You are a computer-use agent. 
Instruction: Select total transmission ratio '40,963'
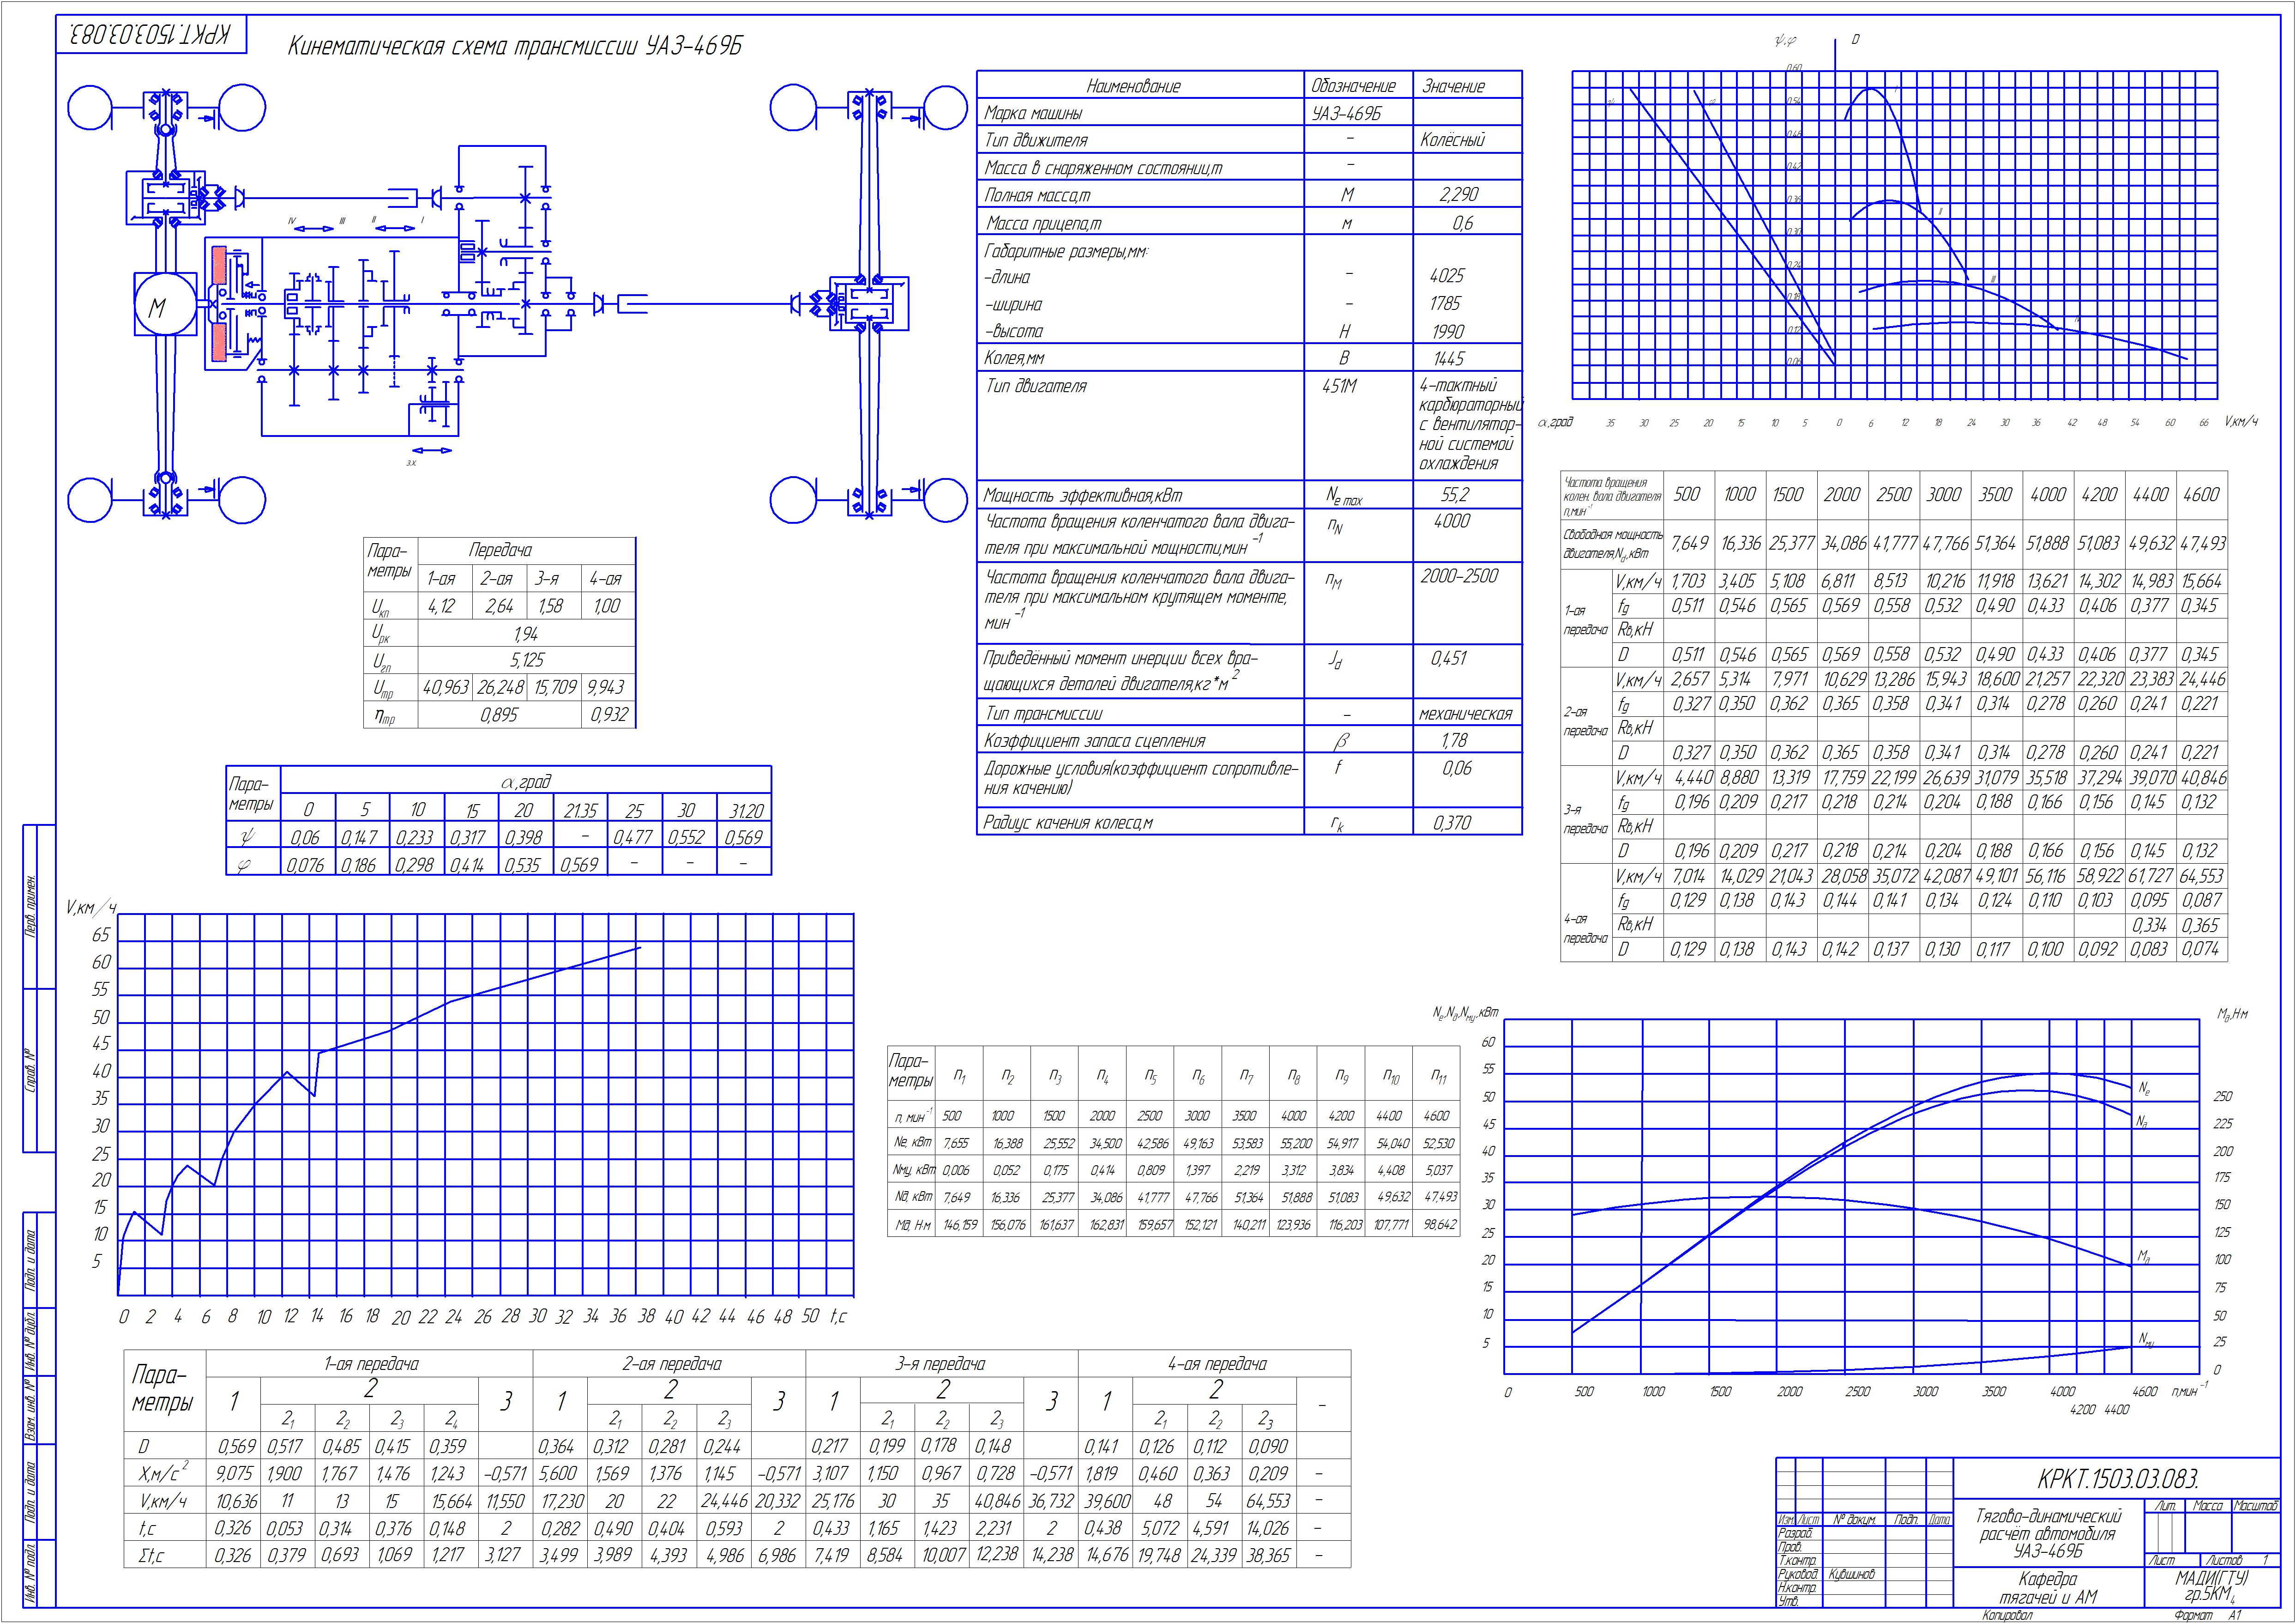coord(446,687)
